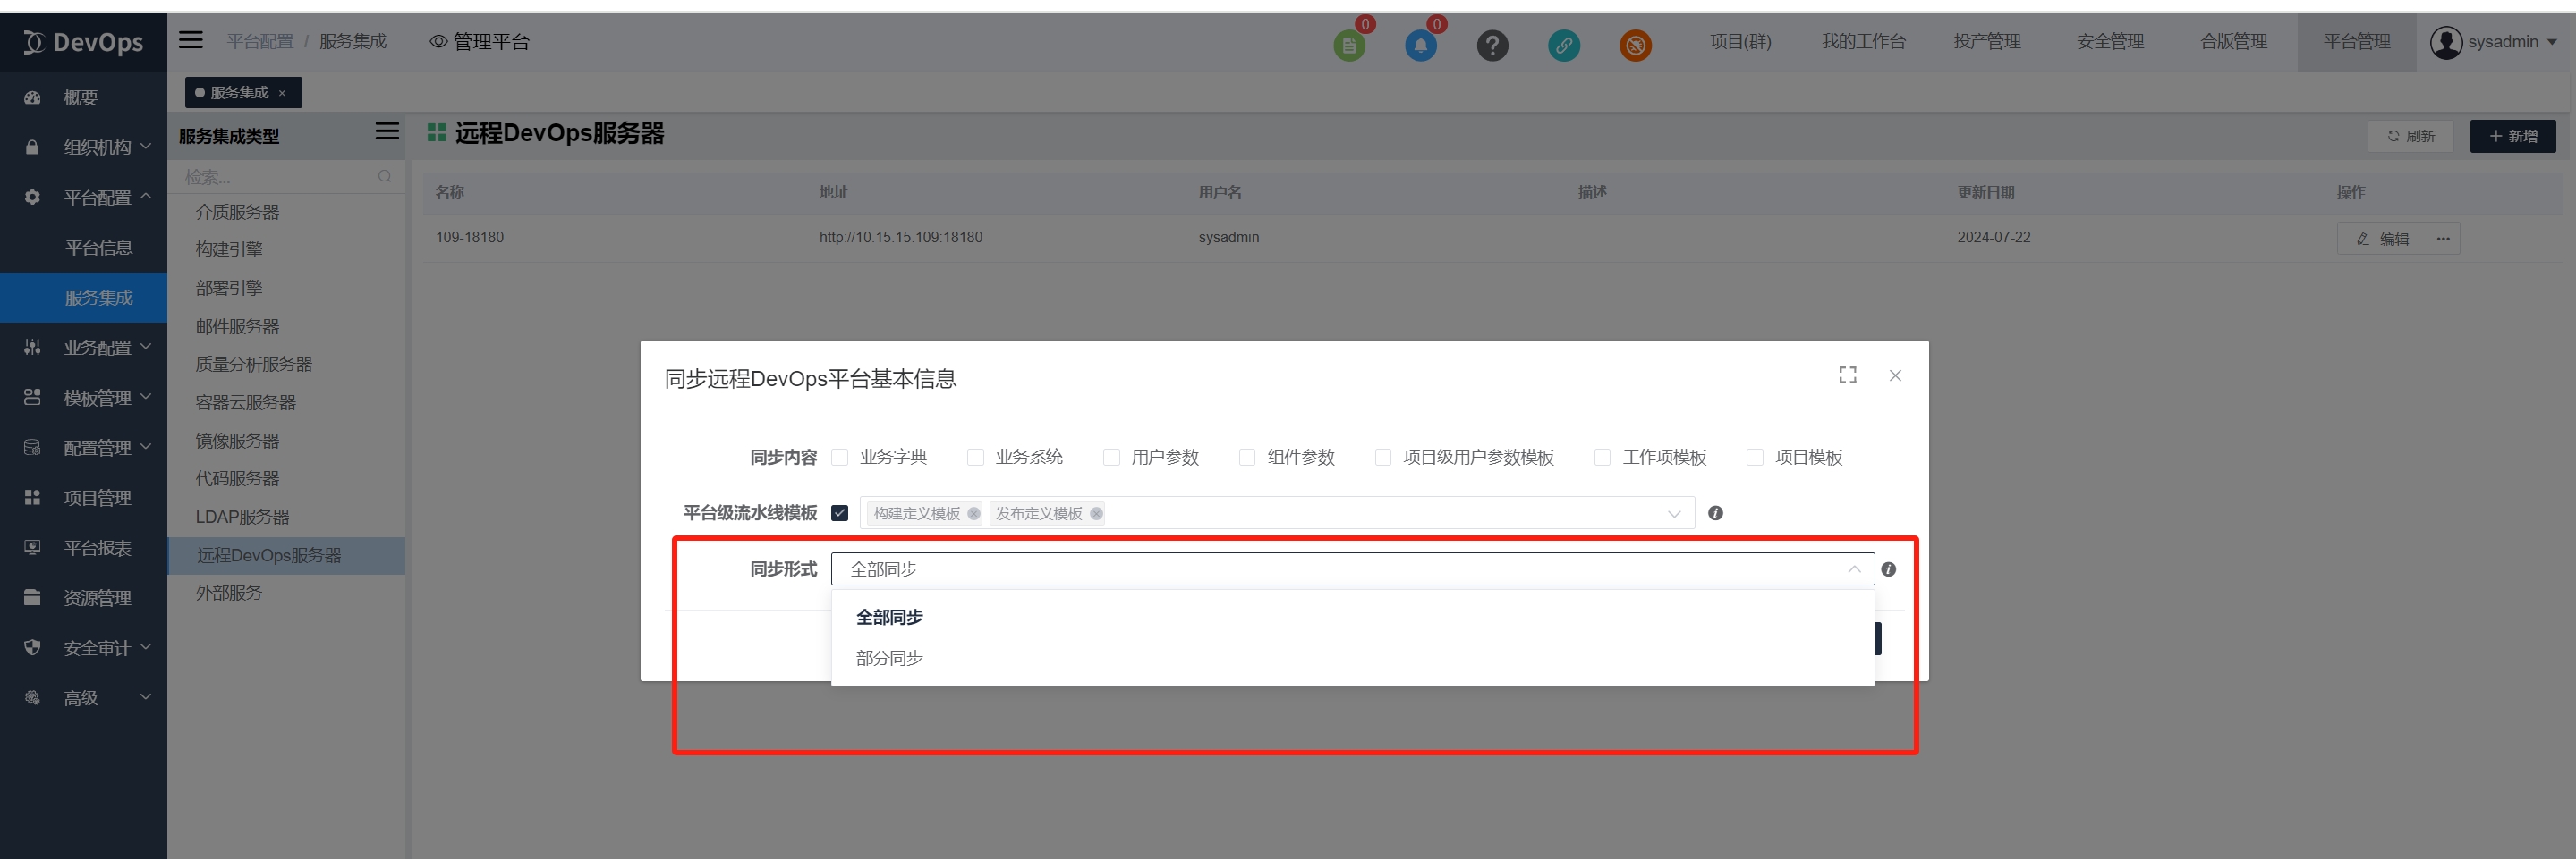Open the help question mark icon
Viewport: 2576px width, 859px height.
1492,45
